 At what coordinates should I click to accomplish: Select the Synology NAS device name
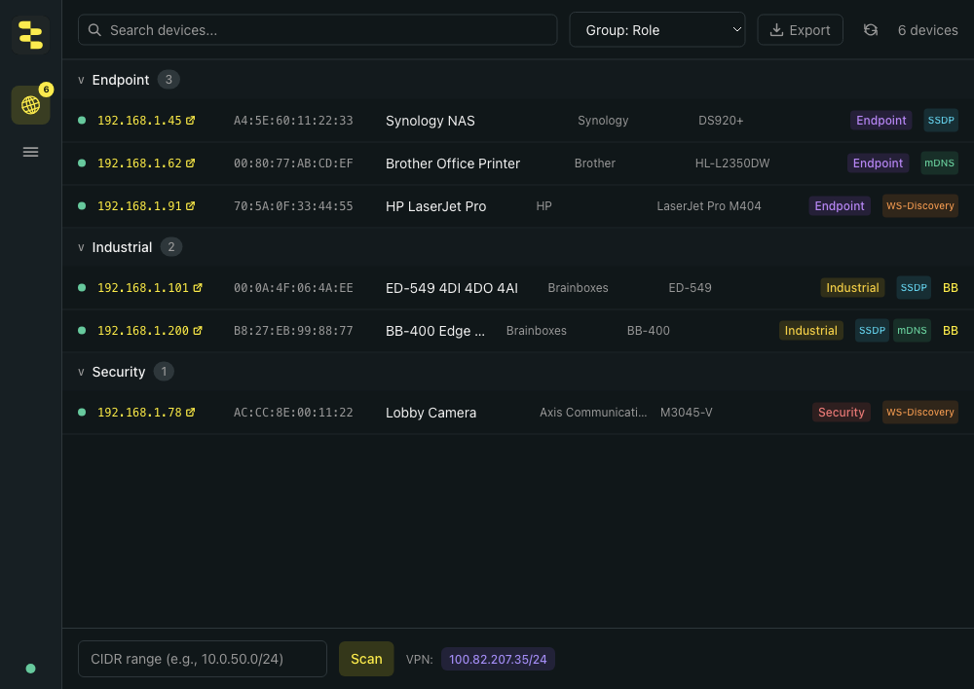430,121
